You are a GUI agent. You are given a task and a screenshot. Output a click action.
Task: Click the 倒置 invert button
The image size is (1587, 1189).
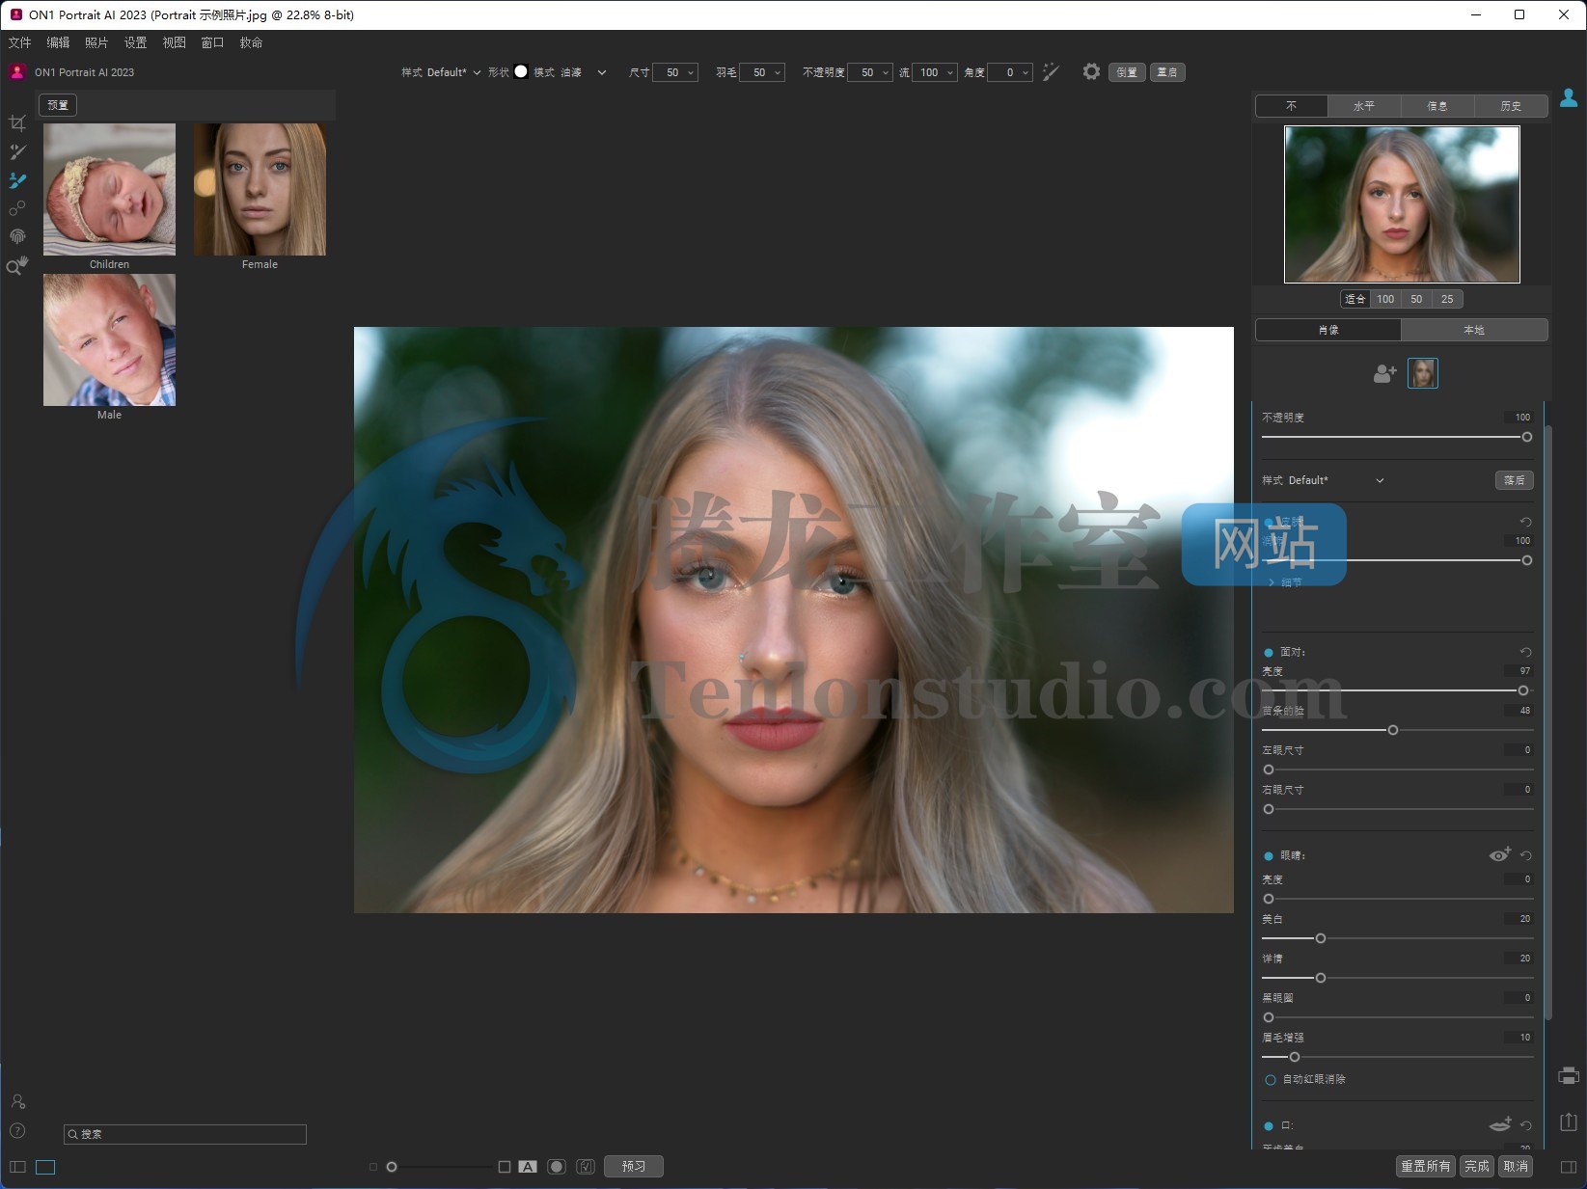click(1127, 72)
